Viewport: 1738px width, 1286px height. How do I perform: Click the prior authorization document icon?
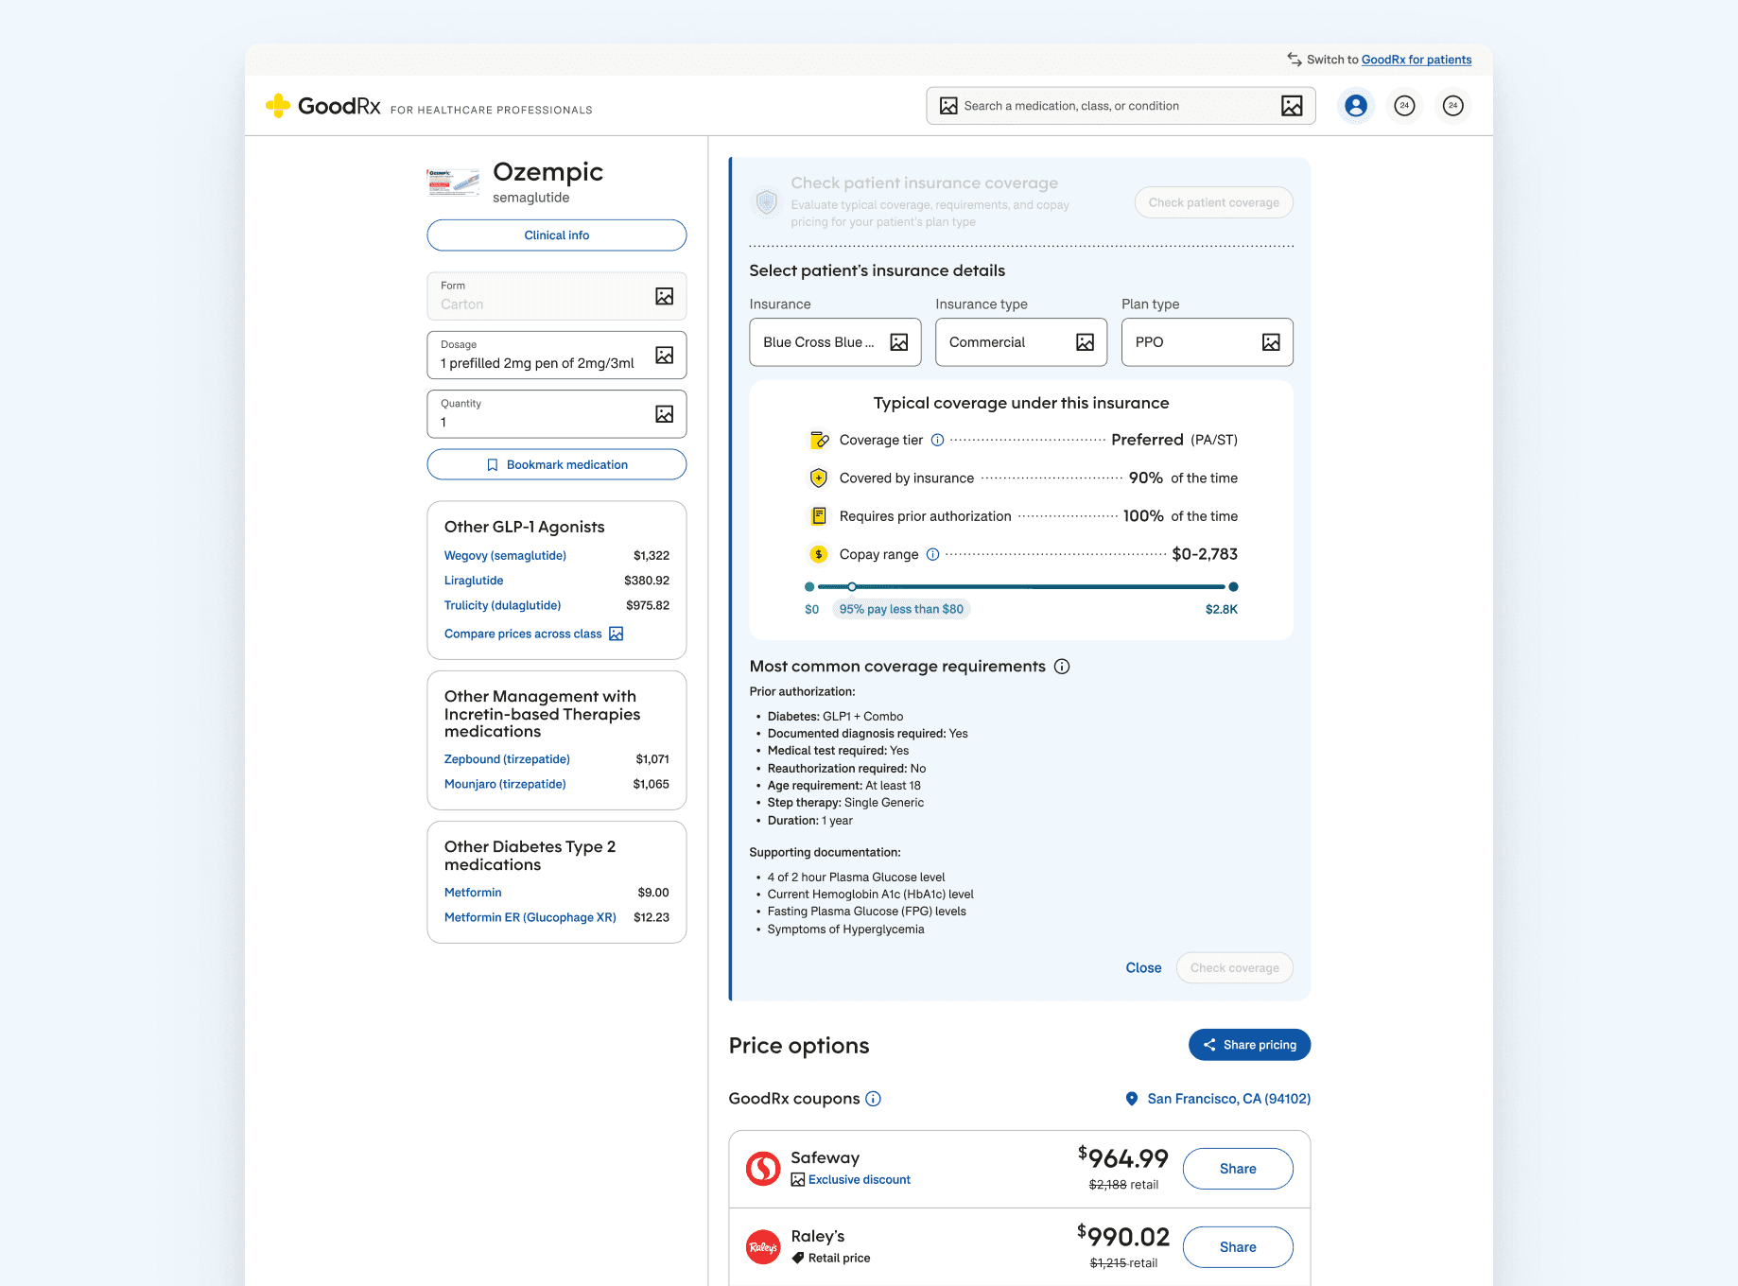[x=819, y=516]
